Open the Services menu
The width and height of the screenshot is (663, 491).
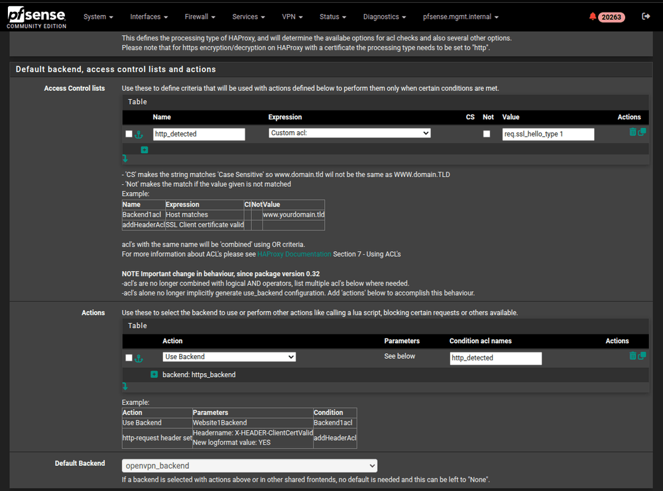(249, 17)
